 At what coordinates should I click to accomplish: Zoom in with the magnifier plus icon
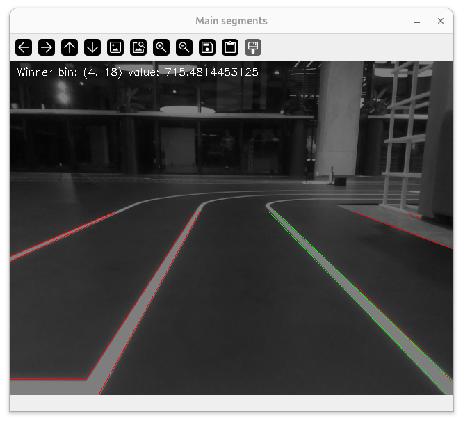pyautogui.click(x=161, y=47)
